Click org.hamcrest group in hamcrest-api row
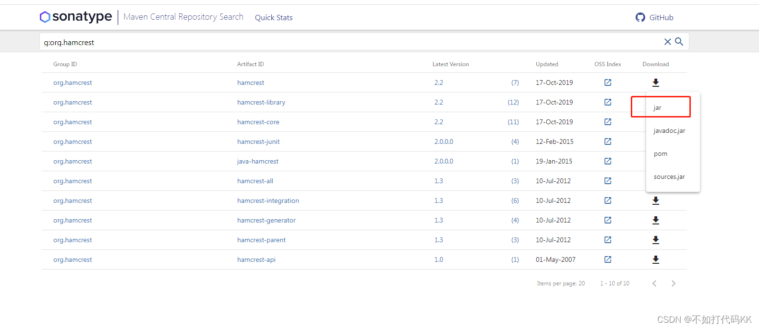 click(72, 259)
